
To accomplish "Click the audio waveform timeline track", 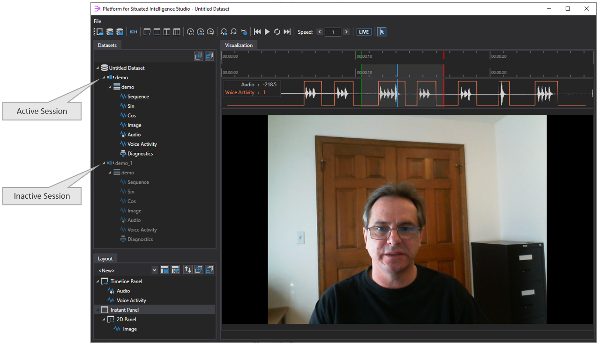I will point(469,94).
